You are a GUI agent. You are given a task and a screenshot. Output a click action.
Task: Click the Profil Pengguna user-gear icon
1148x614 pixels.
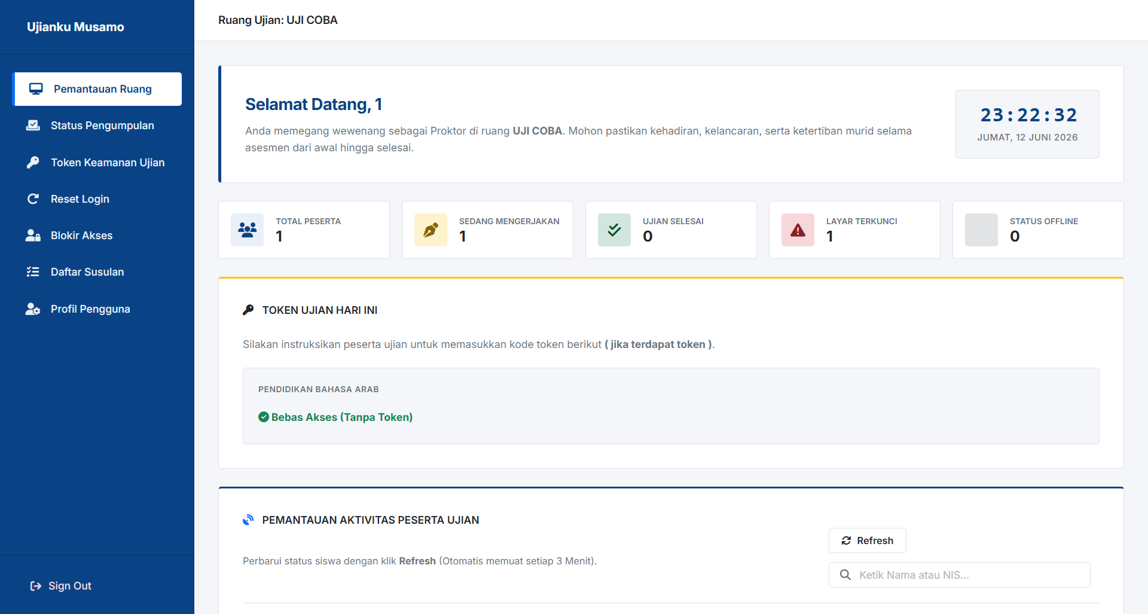33,309
